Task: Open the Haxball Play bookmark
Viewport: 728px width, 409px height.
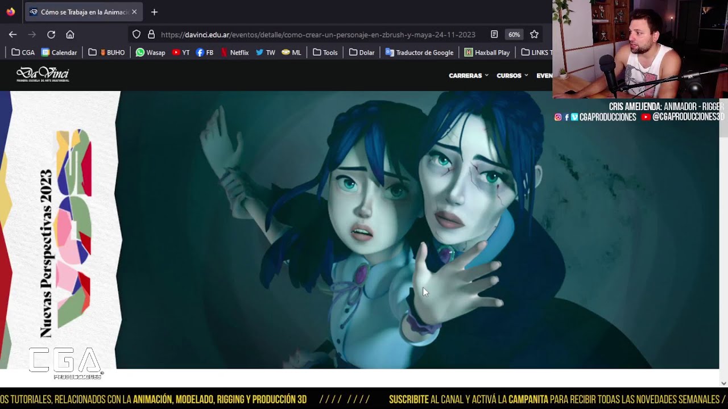Action: pos(487,52)
